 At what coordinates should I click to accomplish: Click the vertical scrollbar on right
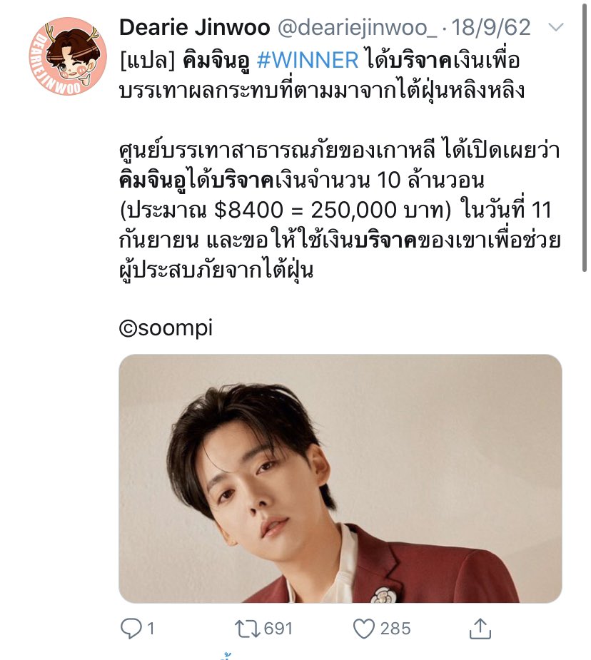point(585,137)
